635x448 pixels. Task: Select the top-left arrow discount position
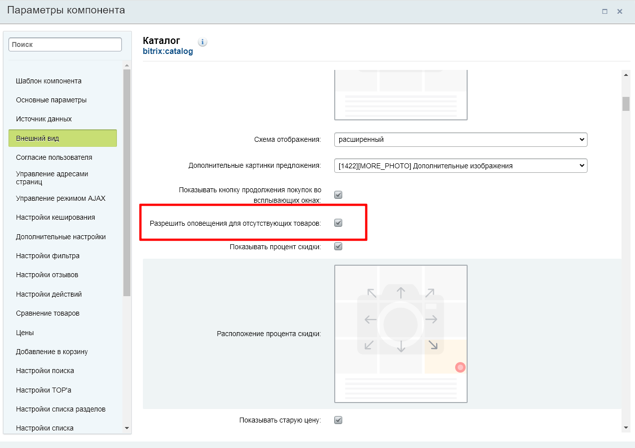[x=372, y=293]
